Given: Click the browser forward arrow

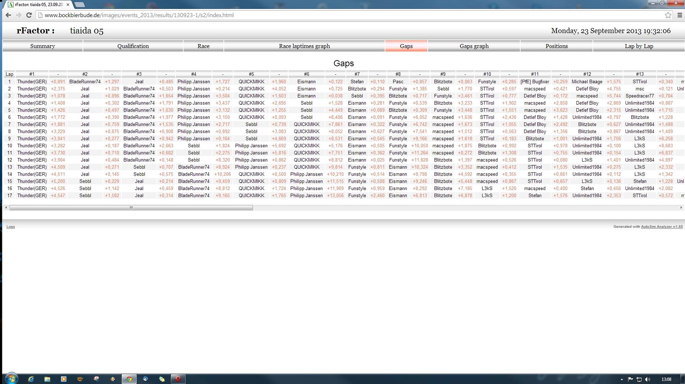Looking at the screenshot, I should (18, 15).
